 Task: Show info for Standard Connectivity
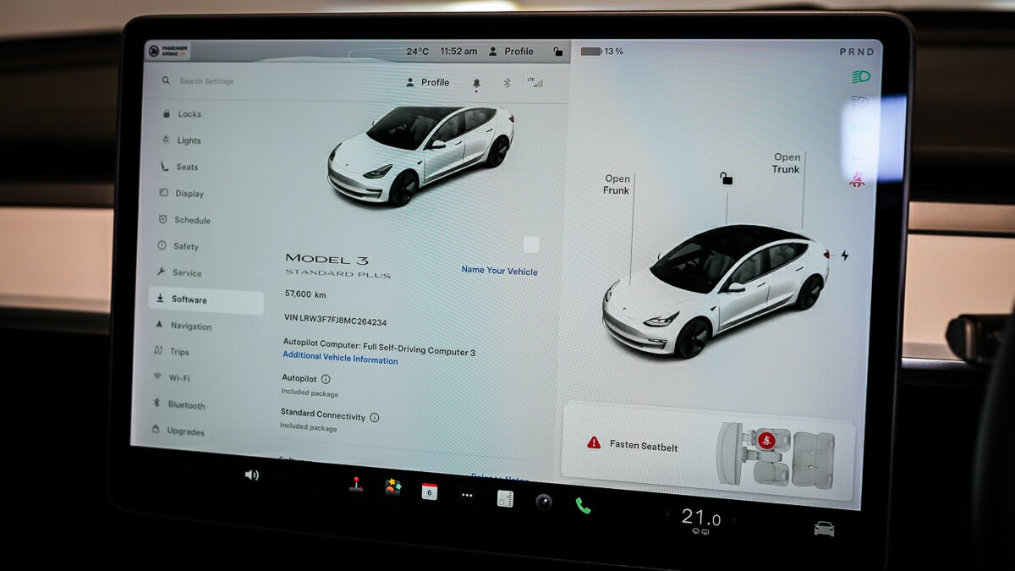click(x=375, y=417)
